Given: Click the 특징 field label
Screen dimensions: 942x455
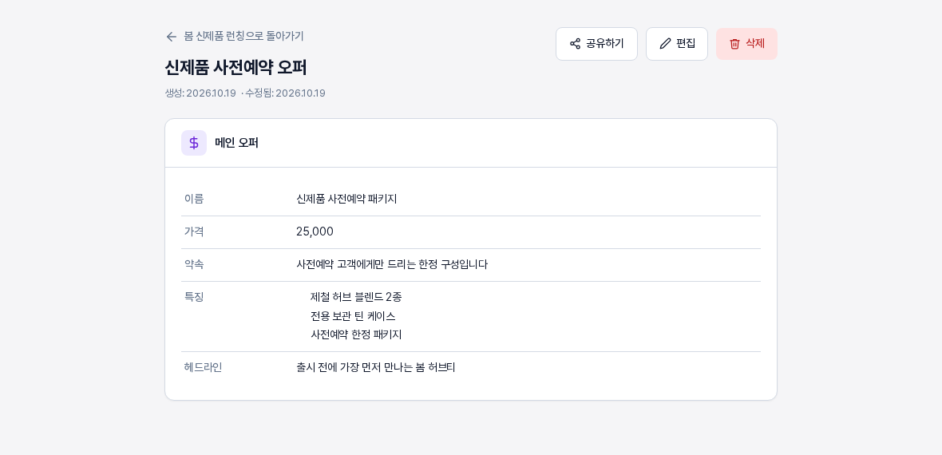Looking at the screenshot, I should tap(194, 297).
